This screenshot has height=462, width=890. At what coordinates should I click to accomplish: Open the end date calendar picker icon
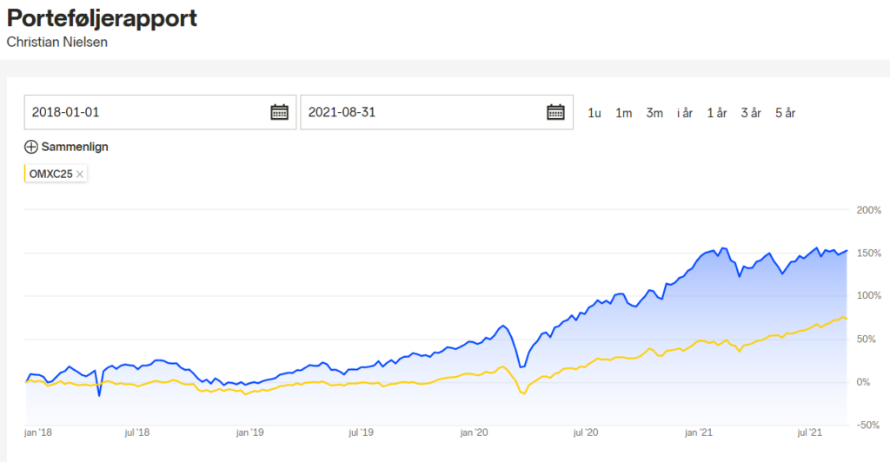555,112
